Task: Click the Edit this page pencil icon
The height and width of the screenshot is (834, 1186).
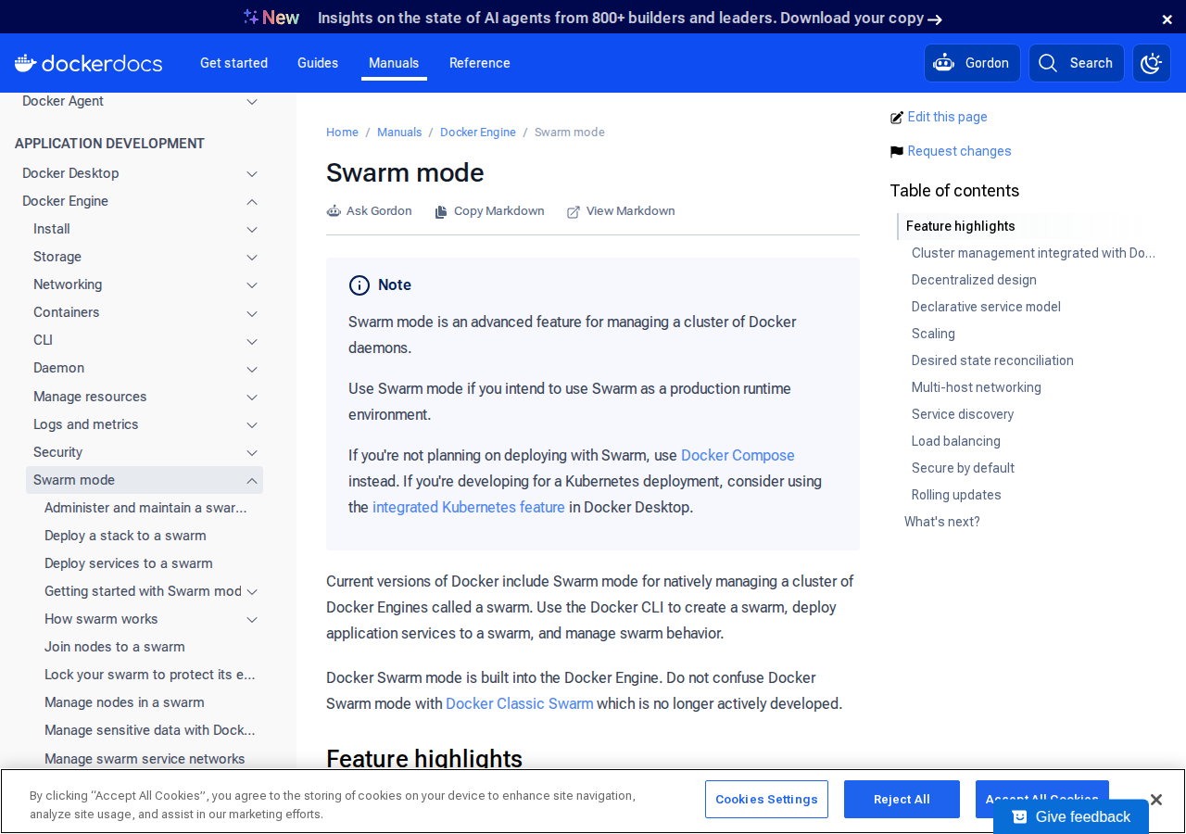Action: coord(896,118)
